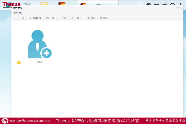Click the back navigation arrow button
The image size is (186, 124).
point(16,18)
